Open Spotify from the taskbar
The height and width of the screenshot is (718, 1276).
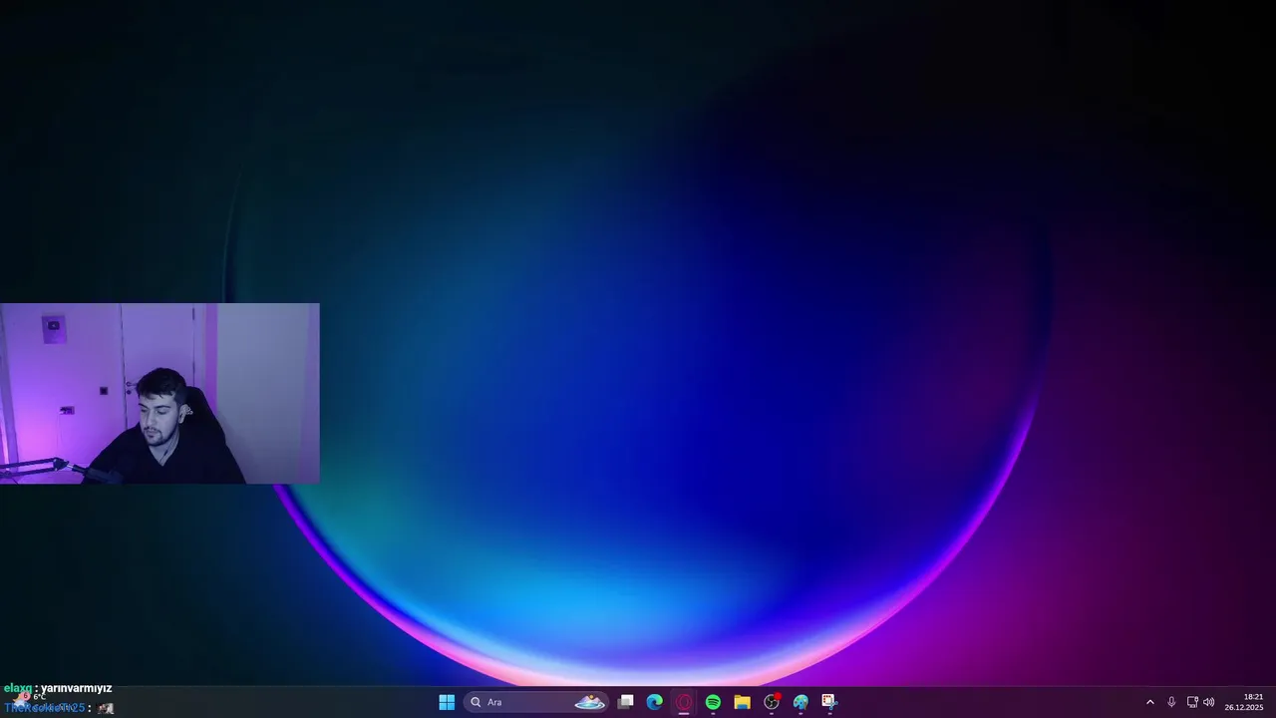[713, 702]
